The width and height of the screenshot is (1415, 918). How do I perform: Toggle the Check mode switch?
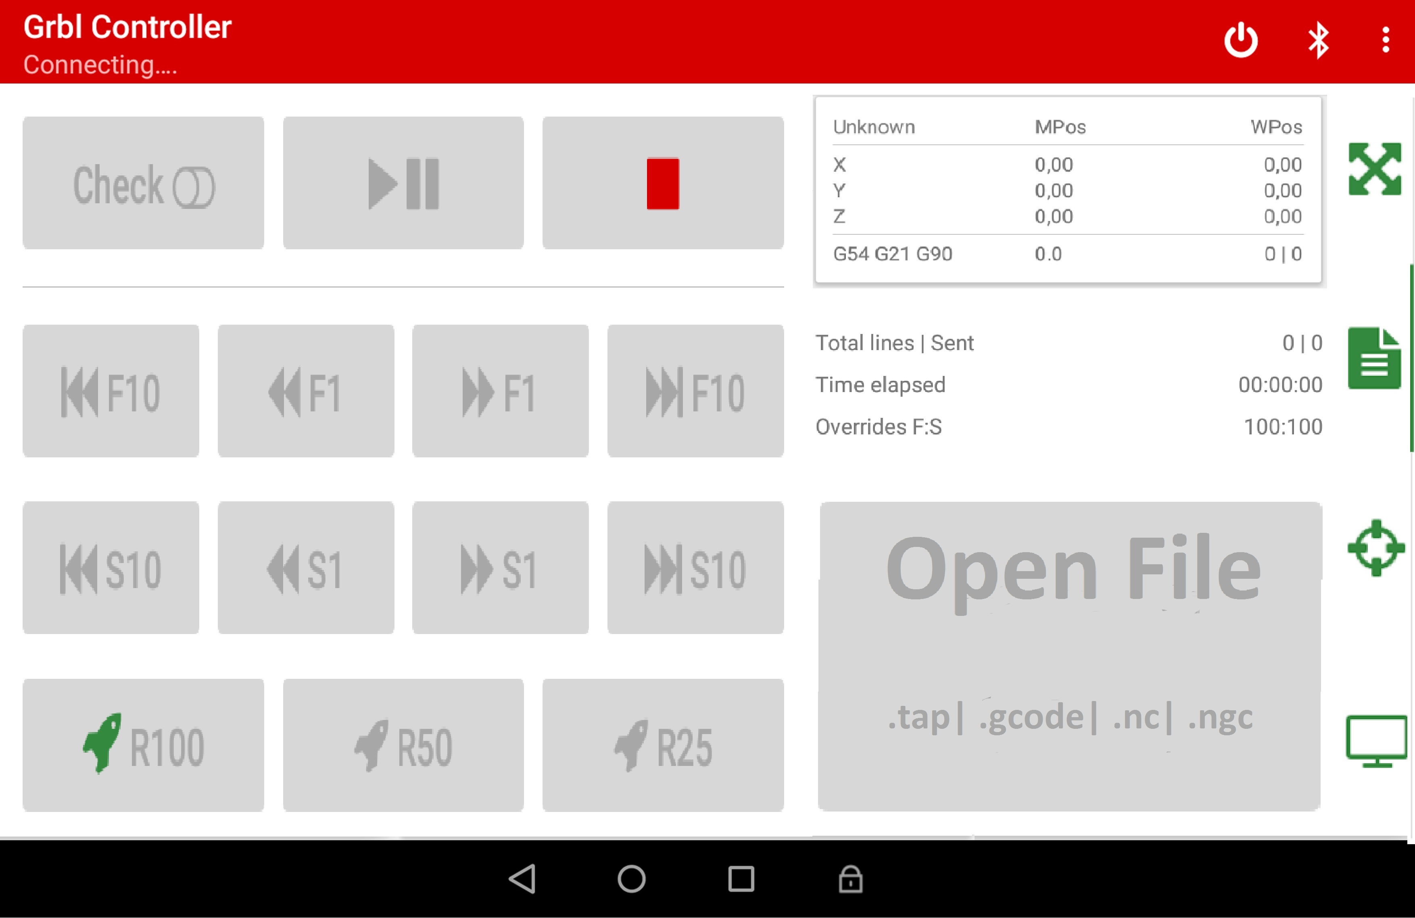[143, 183]
